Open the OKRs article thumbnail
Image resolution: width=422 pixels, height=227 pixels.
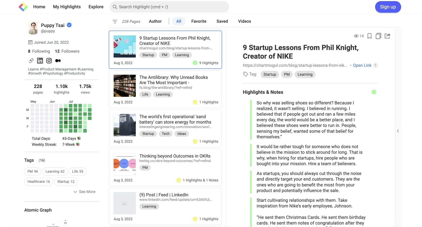pos(124,164)
